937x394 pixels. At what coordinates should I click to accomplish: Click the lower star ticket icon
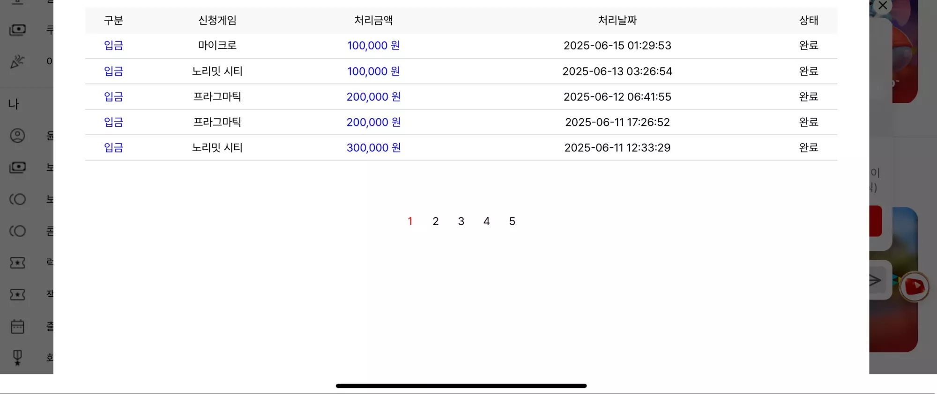pos(17,295)
